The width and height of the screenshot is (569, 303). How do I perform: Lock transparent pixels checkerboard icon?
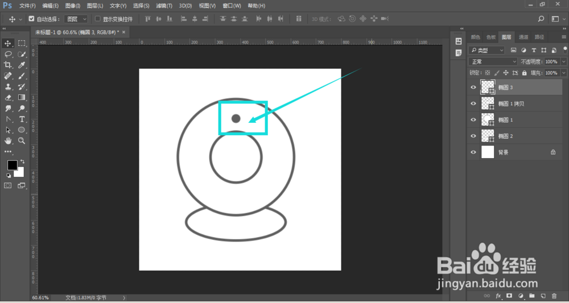click(488, 73)
